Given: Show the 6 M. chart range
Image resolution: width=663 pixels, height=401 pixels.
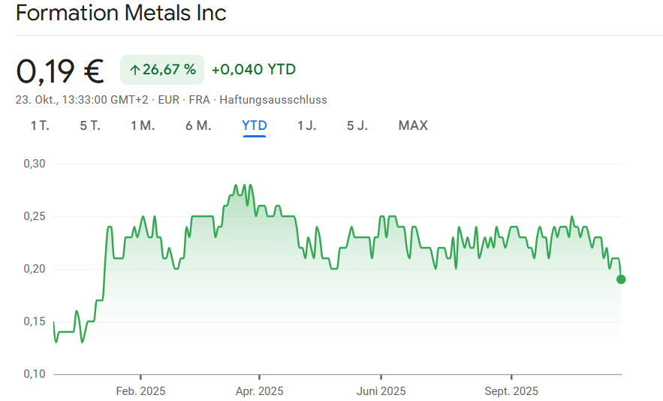Looking at the screenshot, I should pos(198,125).
